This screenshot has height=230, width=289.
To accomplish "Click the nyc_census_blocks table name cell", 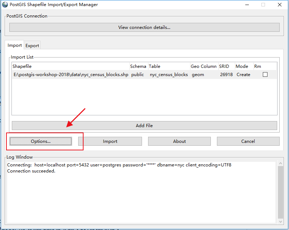I will pos(169,75).
